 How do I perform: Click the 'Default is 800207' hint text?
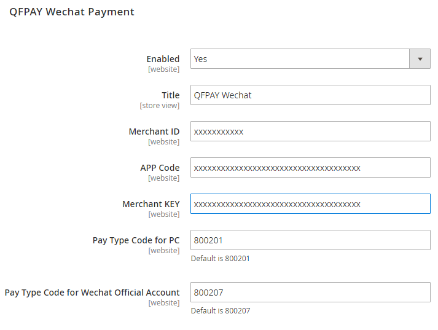tap(221, 311)
